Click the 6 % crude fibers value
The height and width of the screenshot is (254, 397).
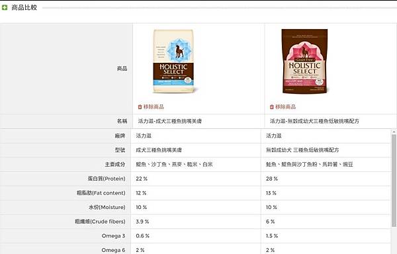pyautogui.click(x=270, y=222)
